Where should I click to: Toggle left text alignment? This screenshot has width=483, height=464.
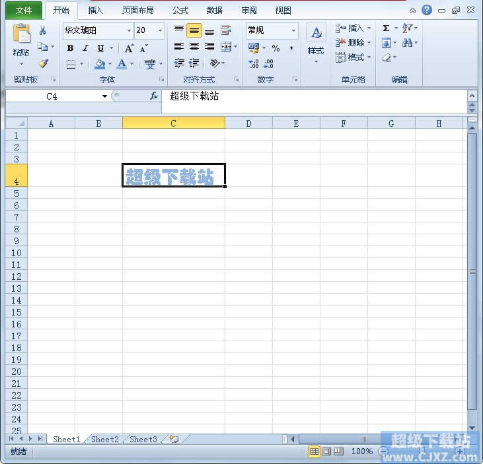(179, 47)
